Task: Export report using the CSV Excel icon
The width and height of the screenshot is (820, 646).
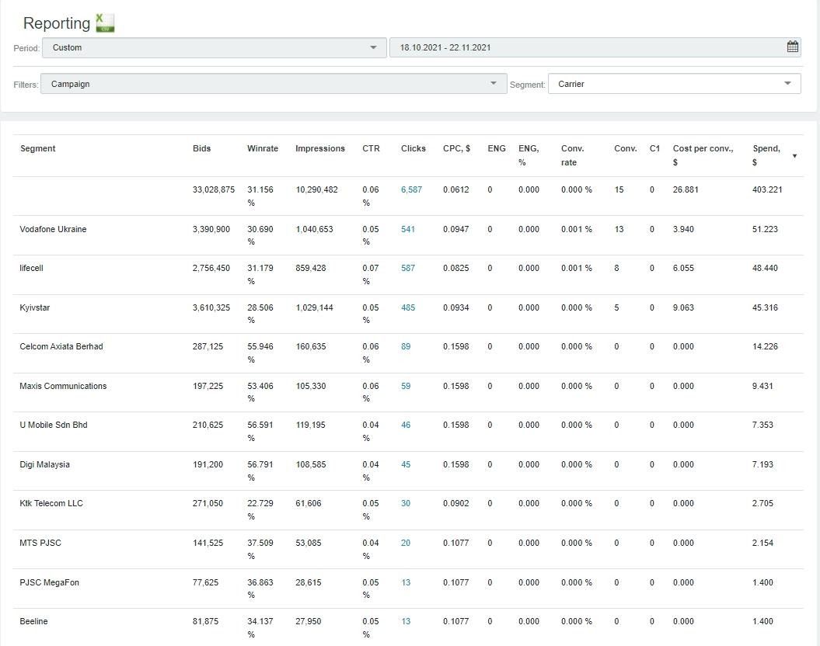Action: coord(104,23)
